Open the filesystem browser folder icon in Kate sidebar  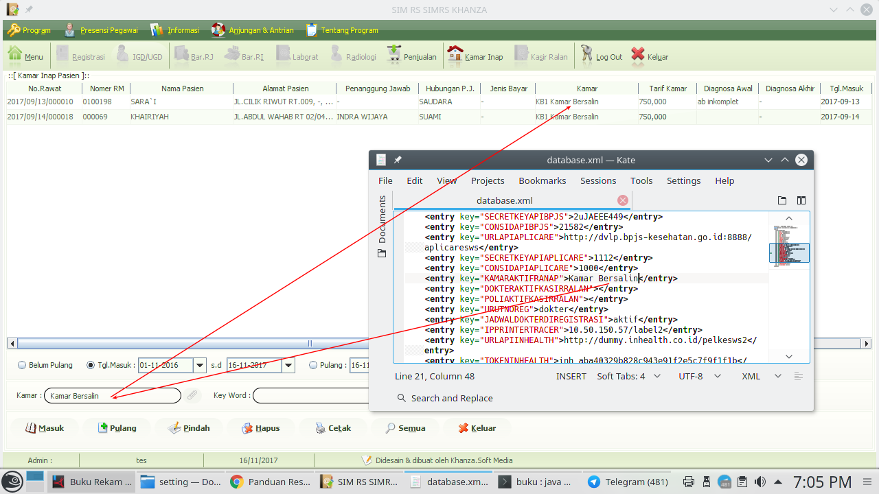(x=382, y=253)
